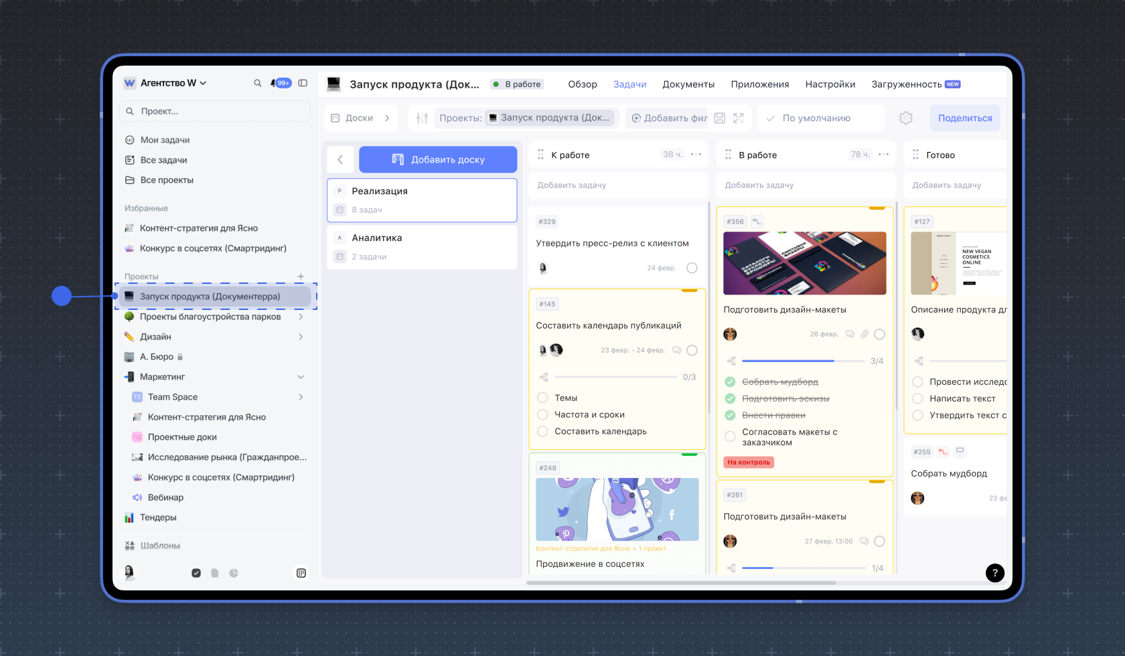Check subtask 'Согласовать макеты с заказчиком'
The width and height of the screenshot is (1125, 656).
coord(731,436)
